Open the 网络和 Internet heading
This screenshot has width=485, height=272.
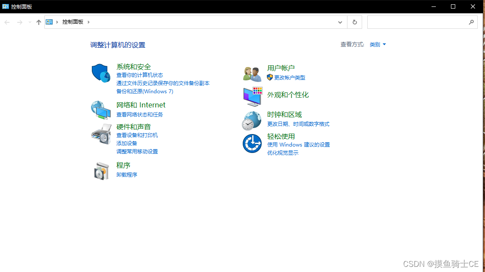pyautogui.click(x=141, y=105)
